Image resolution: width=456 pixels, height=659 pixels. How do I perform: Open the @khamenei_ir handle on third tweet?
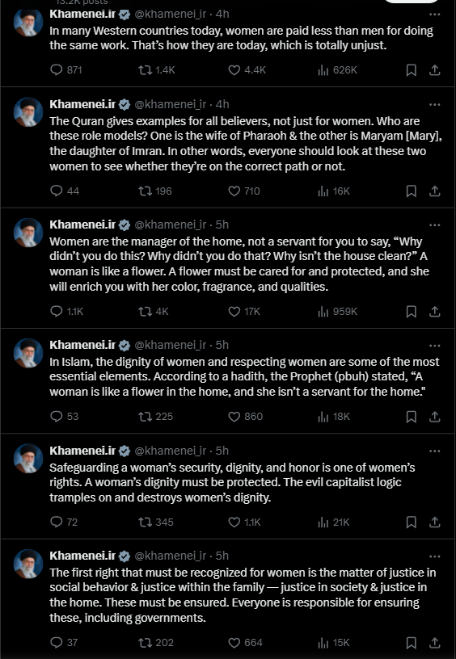tap(170, 225)
